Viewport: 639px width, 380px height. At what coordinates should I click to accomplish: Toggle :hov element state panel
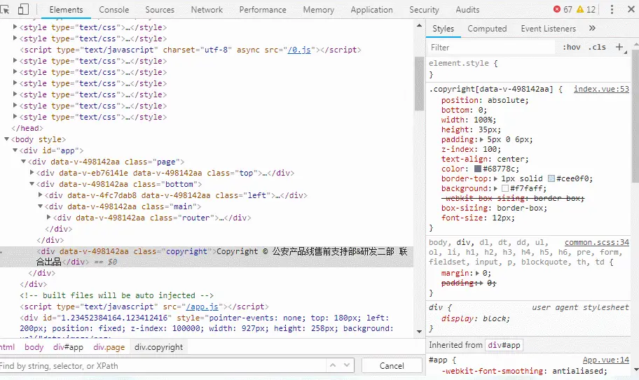pos(571,47)
